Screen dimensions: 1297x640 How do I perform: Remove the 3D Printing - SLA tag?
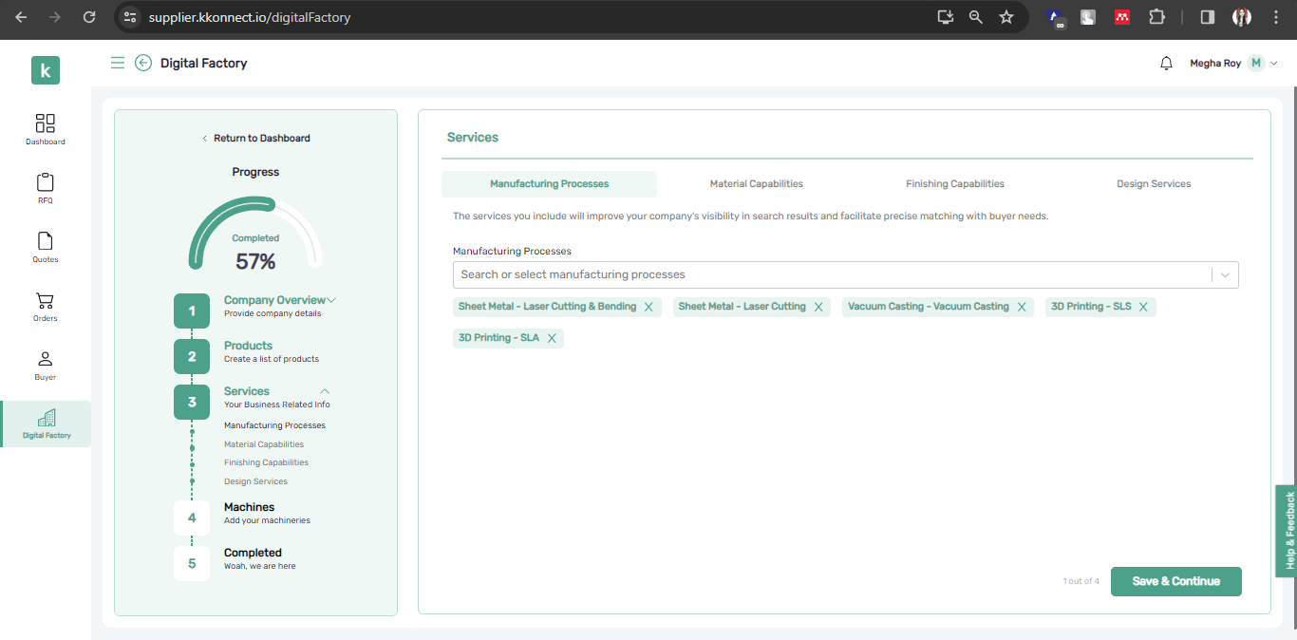[551, 338]
